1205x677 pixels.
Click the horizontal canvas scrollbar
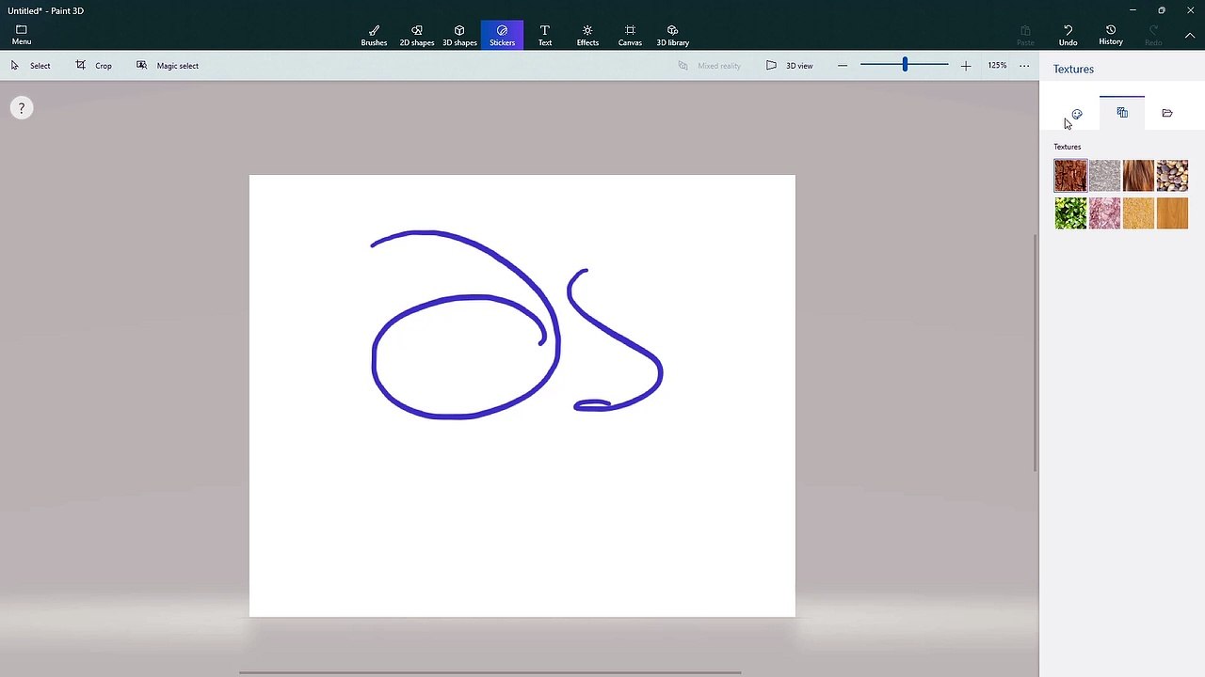[490, 672]
